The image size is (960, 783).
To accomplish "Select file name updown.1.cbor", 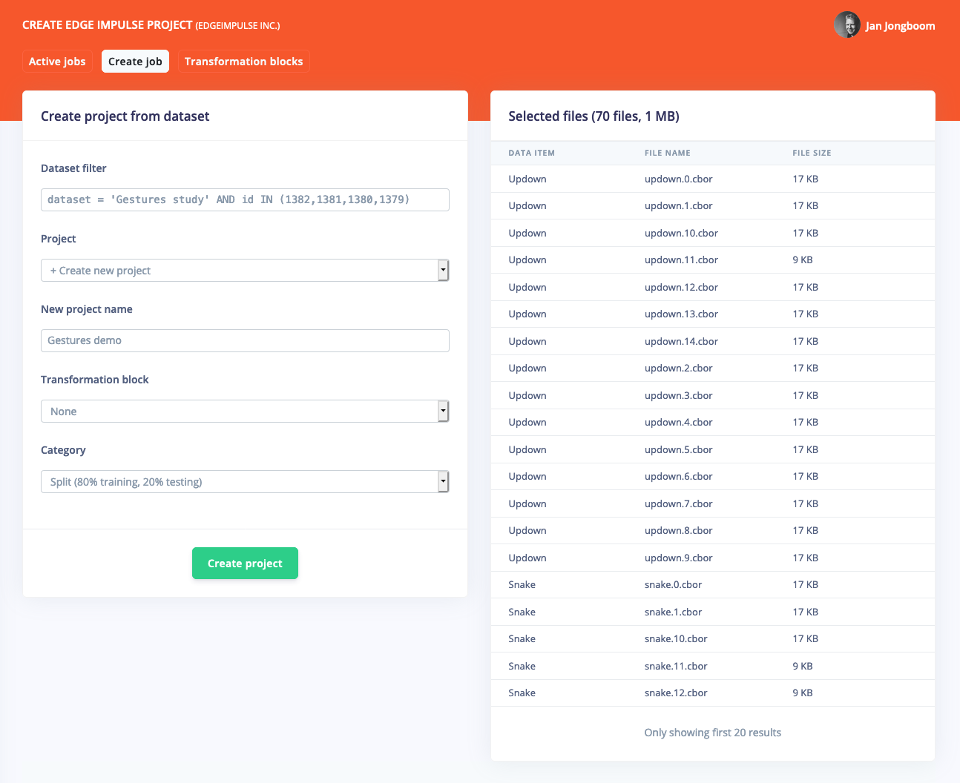I will click(x=678, y=205).
